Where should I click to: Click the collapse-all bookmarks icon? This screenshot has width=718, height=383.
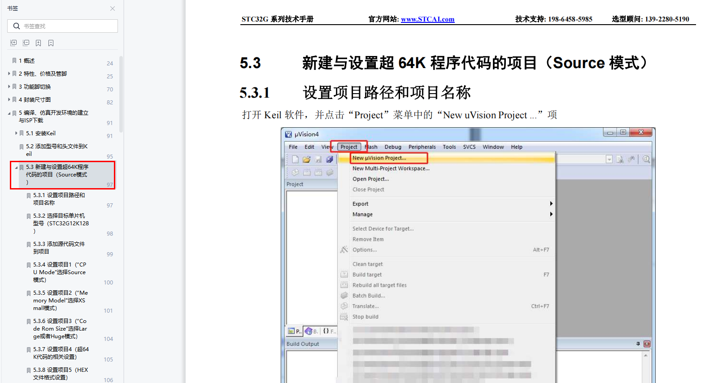(x=26, y=43)
